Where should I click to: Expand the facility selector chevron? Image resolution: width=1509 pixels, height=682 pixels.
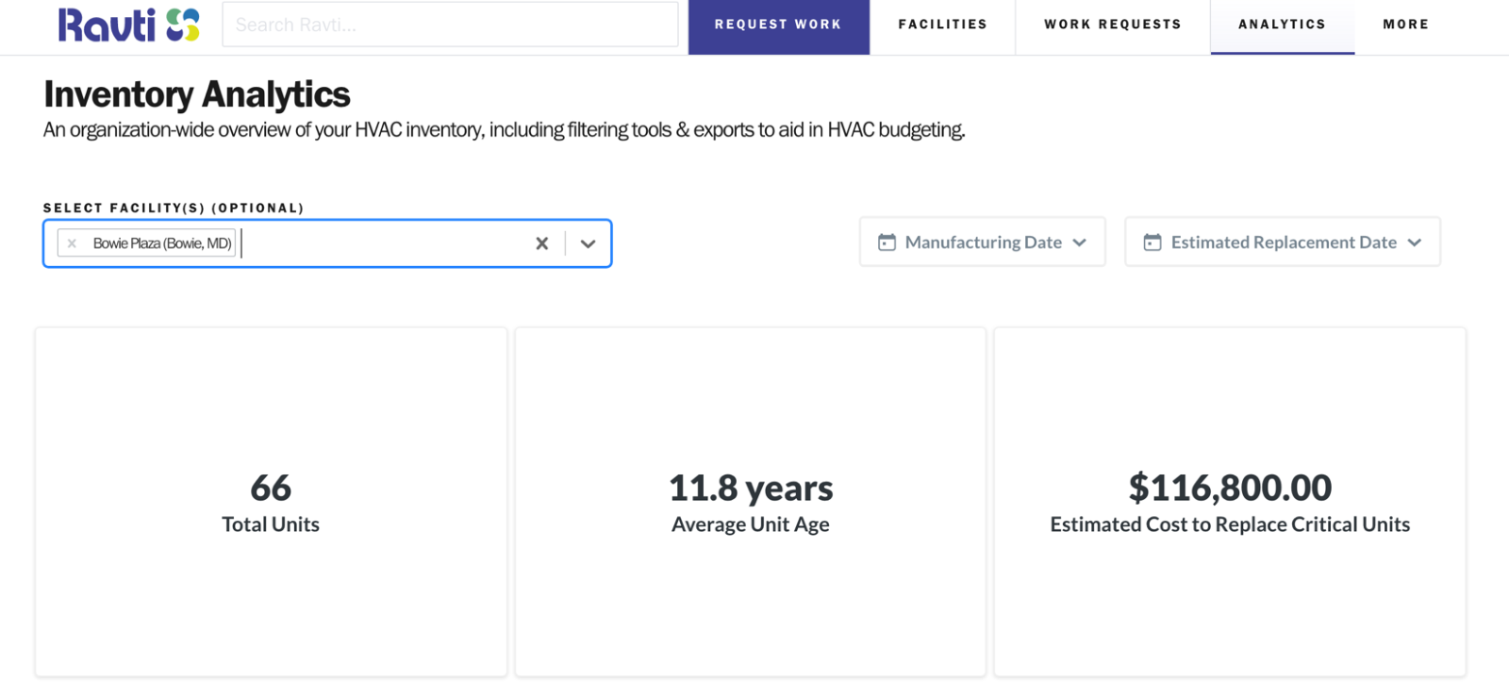tap(588, 243)
